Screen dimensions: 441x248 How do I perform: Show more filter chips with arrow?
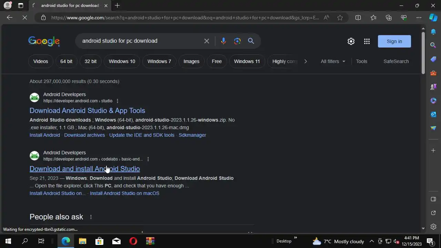coord(305,61)
